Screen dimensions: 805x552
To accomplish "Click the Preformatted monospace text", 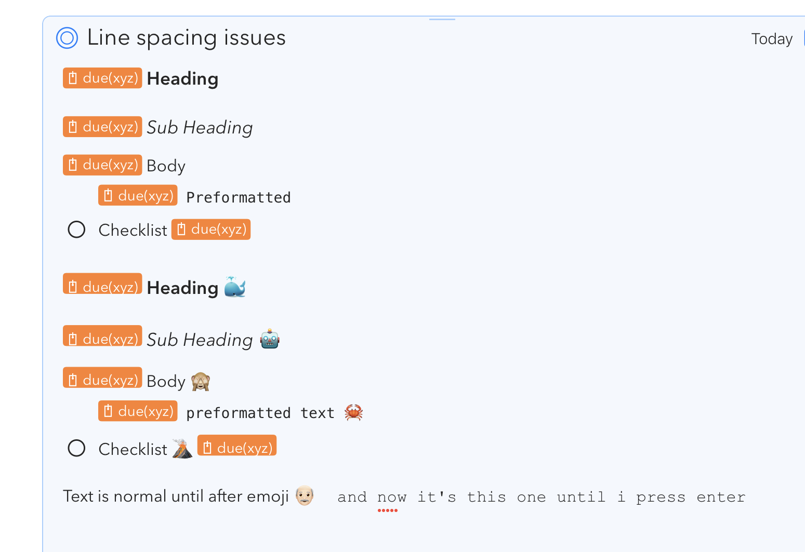I will coord(239,197).
